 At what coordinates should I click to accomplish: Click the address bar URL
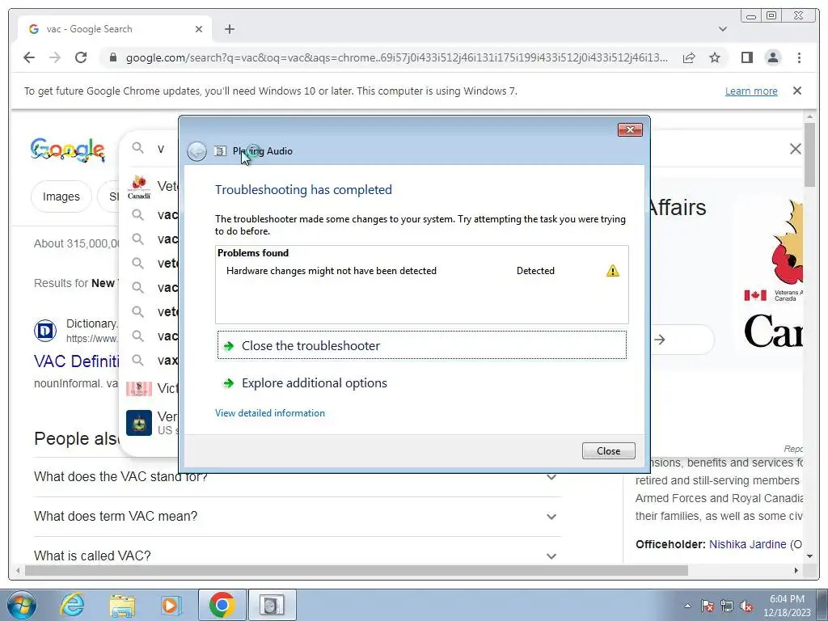click(396, 57)
